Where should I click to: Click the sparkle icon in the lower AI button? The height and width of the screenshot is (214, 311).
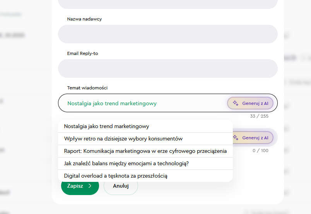click(x=236, y=137)
